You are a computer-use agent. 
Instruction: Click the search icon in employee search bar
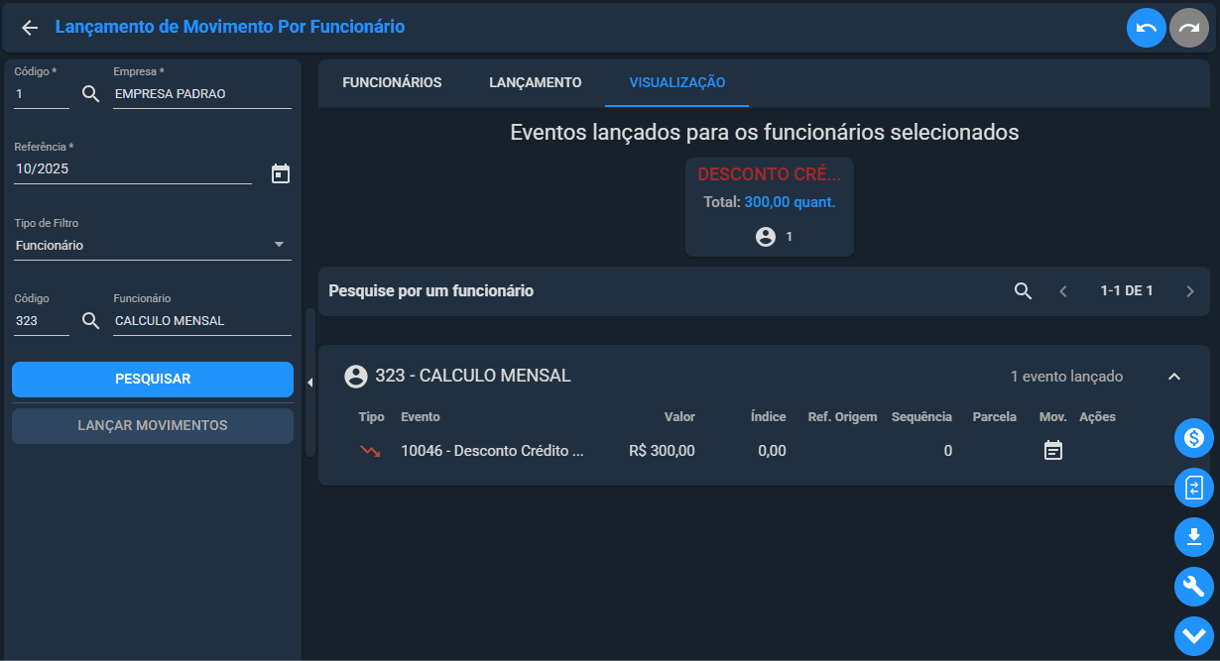[x=1024, y=291]
